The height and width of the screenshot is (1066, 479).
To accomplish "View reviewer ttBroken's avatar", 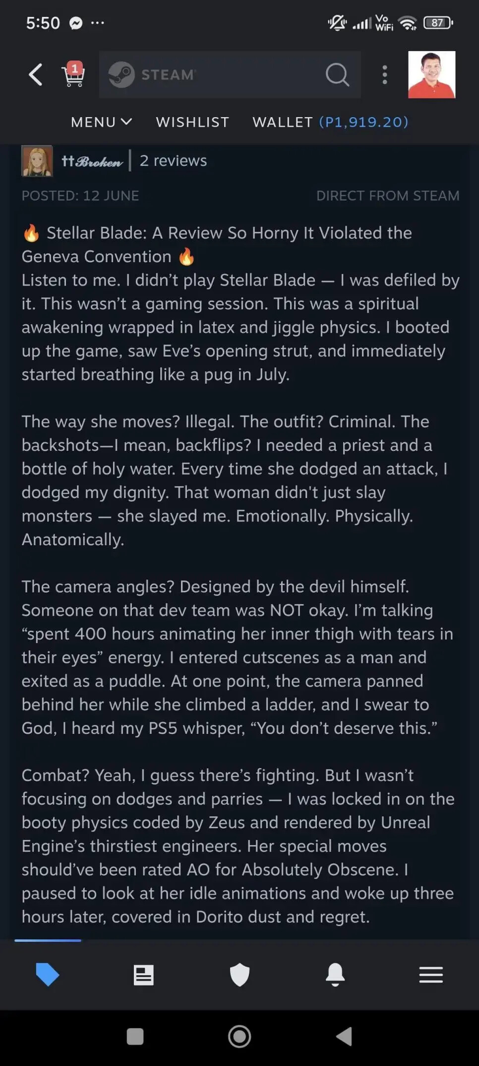I will tap(37, 161).
